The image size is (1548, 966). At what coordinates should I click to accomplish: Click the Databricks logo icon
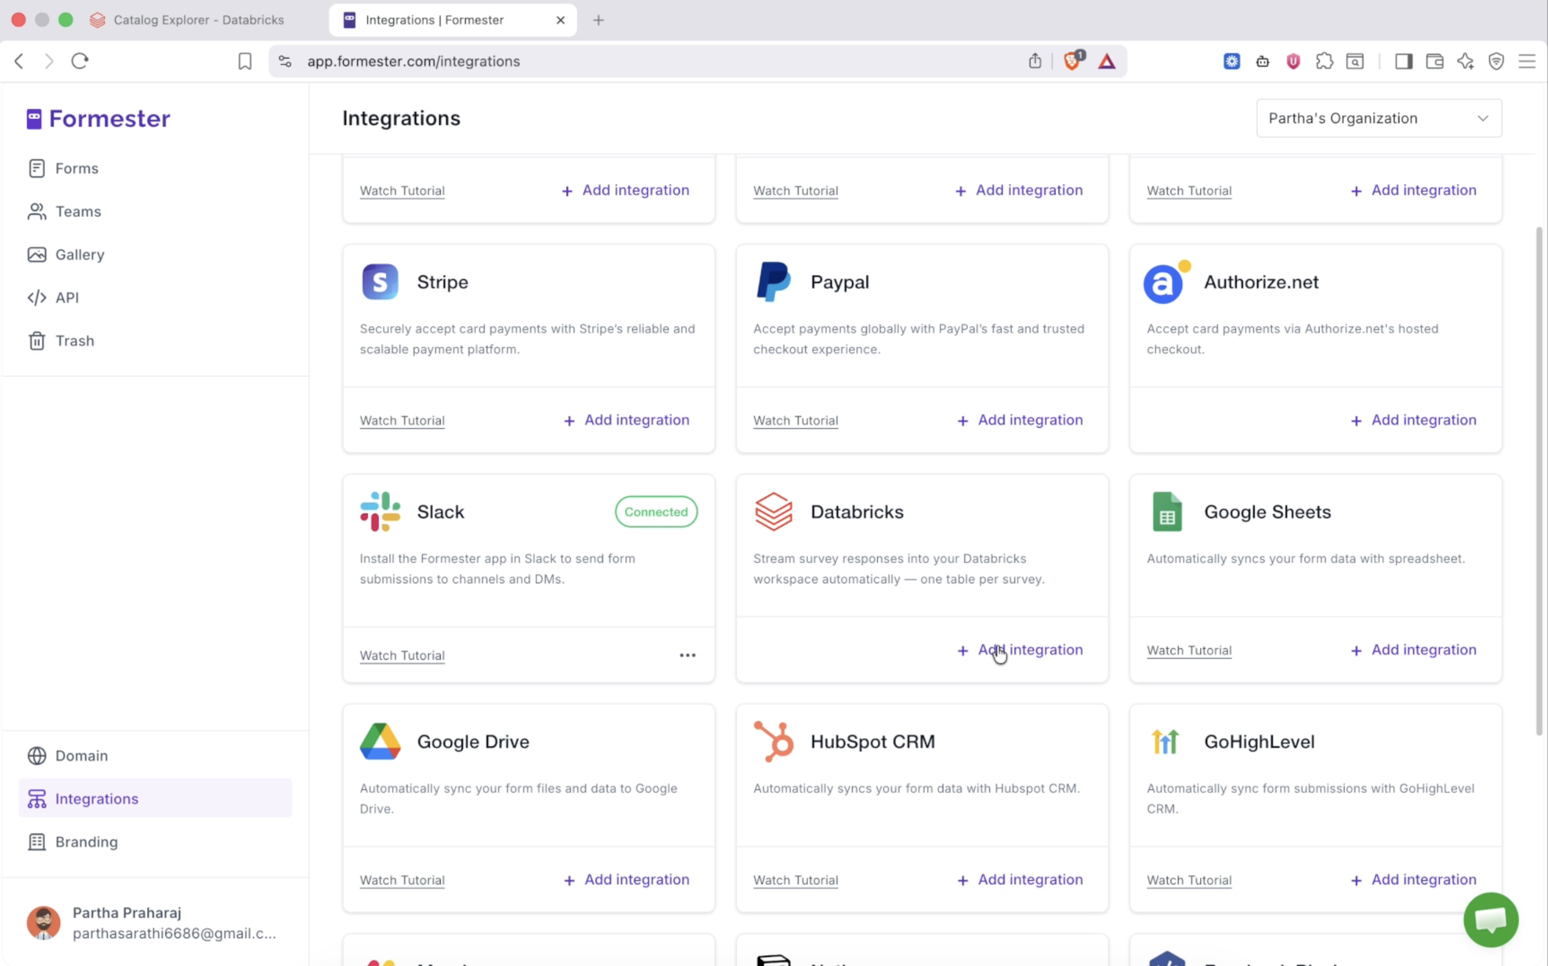(773, 511)
